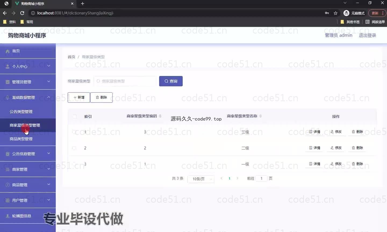Open the 阅读清单 reading list
Screen dimensions: 387x232
click(375, 22)
